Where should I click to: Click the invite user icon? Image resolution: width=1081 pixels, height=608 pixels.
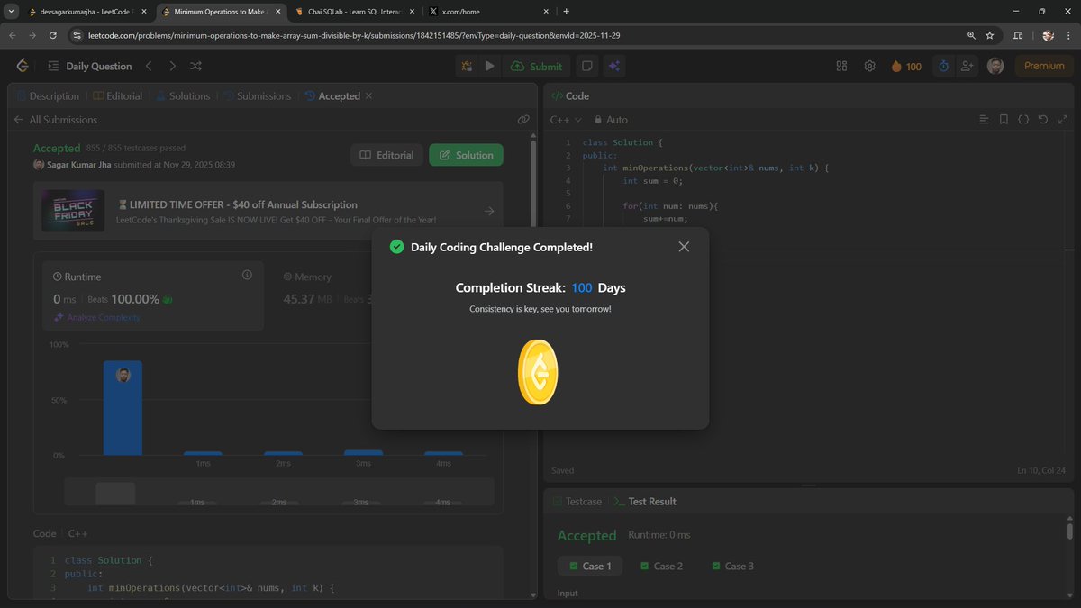pos(967,66)
